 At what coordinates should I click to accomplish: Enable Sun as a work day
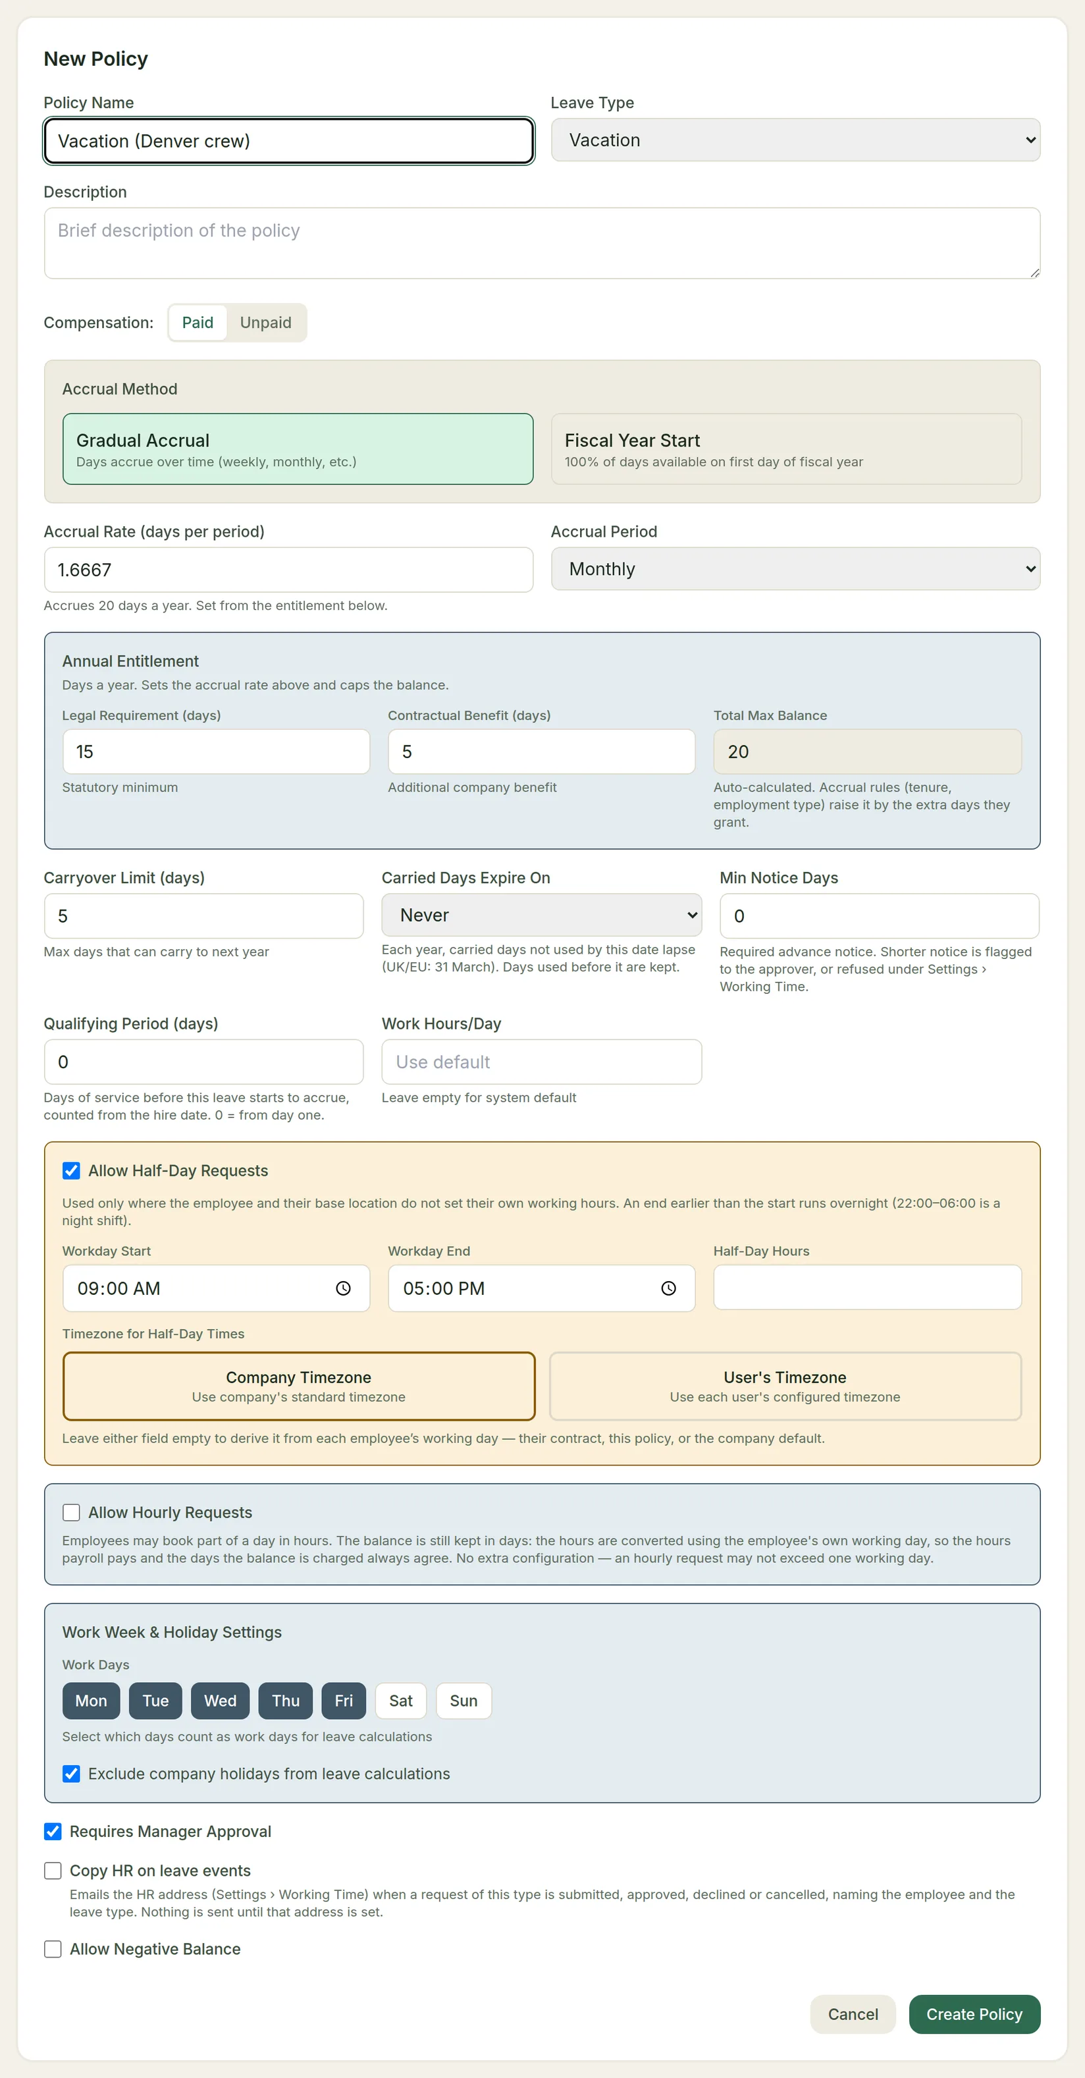pos(463,1701)
